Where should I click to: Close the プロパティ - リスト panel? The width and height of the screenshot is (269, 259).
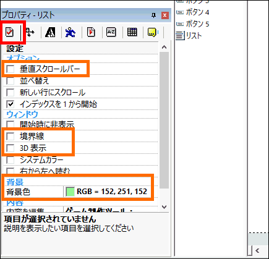164,15
